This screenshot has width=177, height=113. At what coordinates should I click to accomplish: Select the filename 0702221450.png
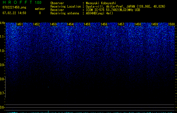(x=14, y=7)
